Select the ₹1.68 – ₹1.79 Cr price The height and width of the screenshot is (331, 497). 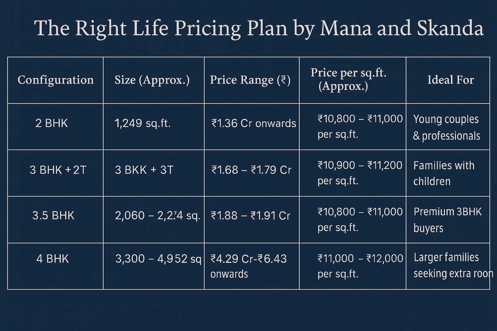click(251, 170)
